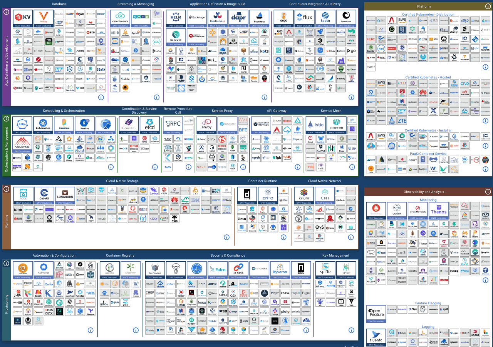Open the NATS project card
Viewport: 493px width, 347px height.
141,18
